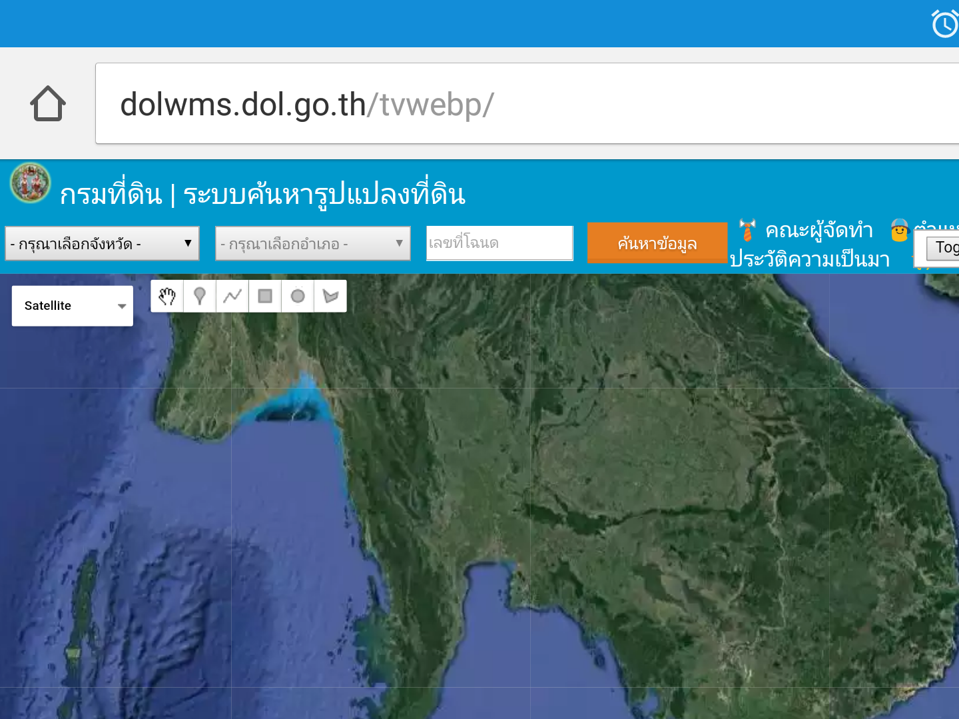Select the hand pan tool

[x=167, y=296]
